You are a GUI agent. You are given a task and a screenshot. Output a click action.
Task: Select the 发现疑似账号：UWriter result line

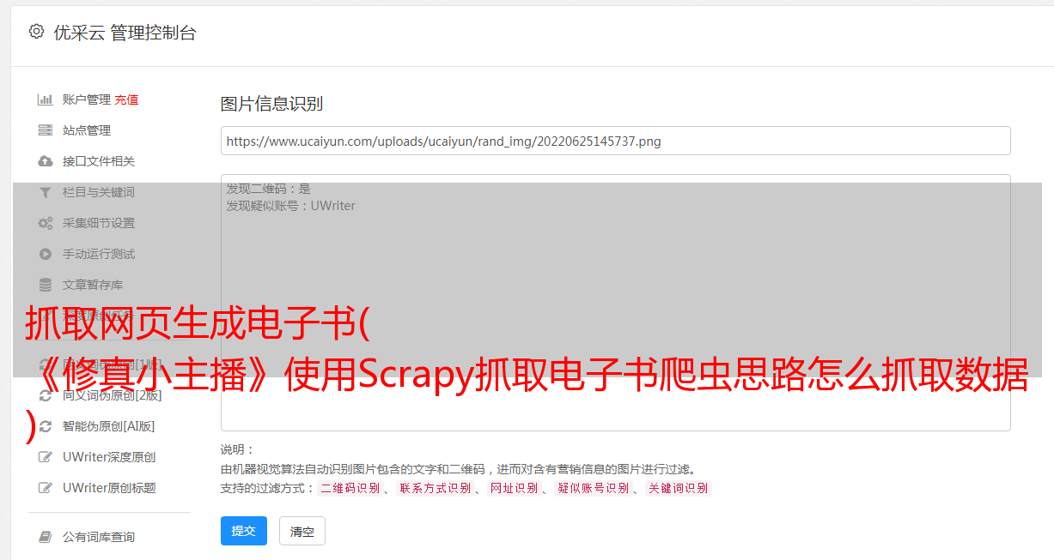click(x=291, y=206)
